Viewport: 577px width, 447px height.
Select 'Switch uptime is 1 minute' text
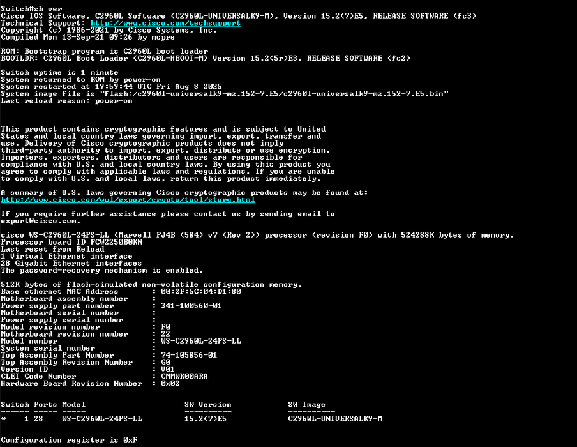click(59, 73)
